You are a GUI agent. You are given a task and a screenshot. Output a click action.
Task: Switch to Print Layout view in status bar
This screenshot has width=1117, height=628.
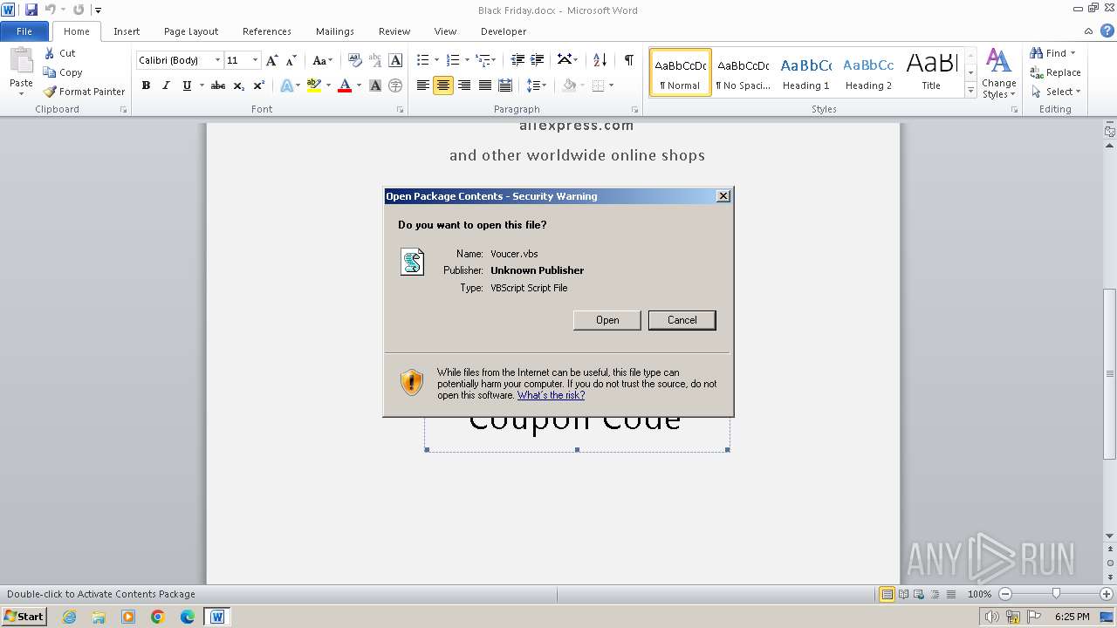click(x=887, y=594)
